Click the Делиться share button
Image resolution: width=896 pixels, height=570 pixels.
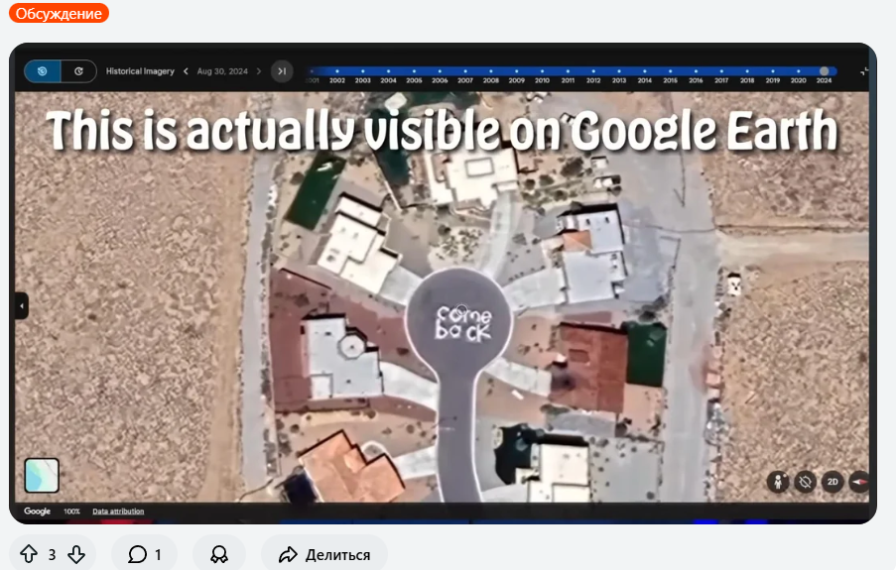324,554
